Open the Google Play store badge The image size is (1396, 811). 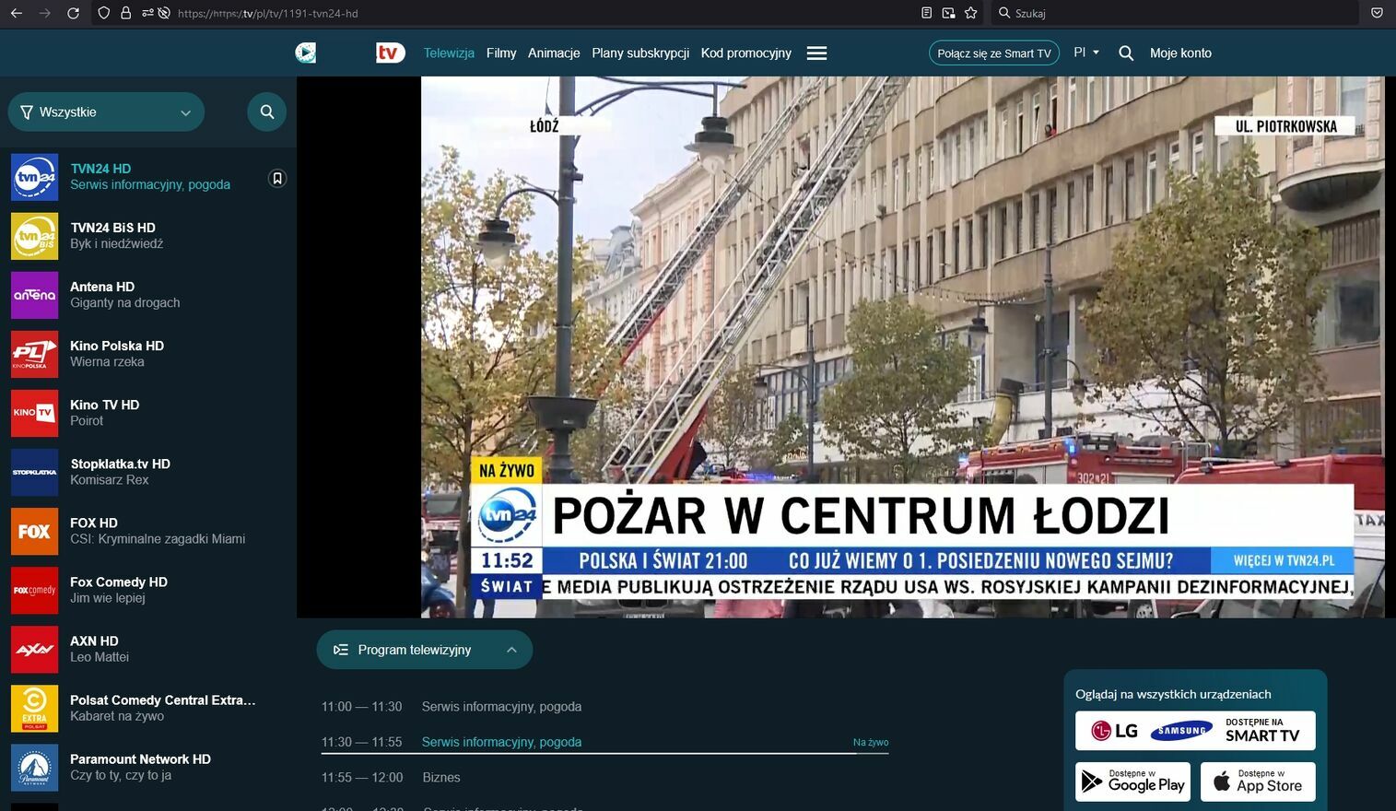[x=1132, y=782]
